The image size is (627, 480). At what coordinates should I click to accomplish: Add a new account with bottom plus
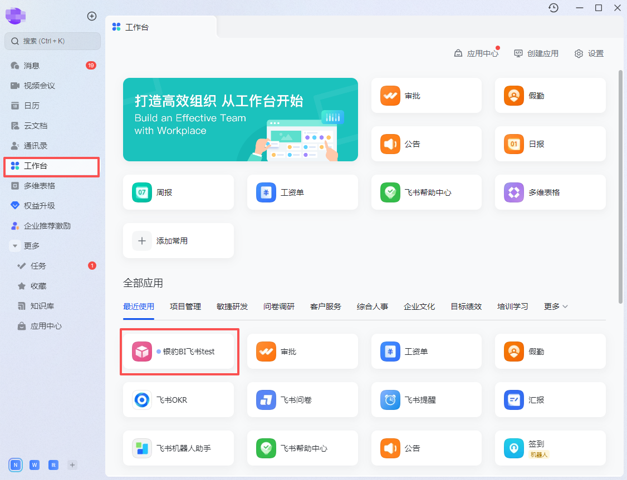click(72, 465)
